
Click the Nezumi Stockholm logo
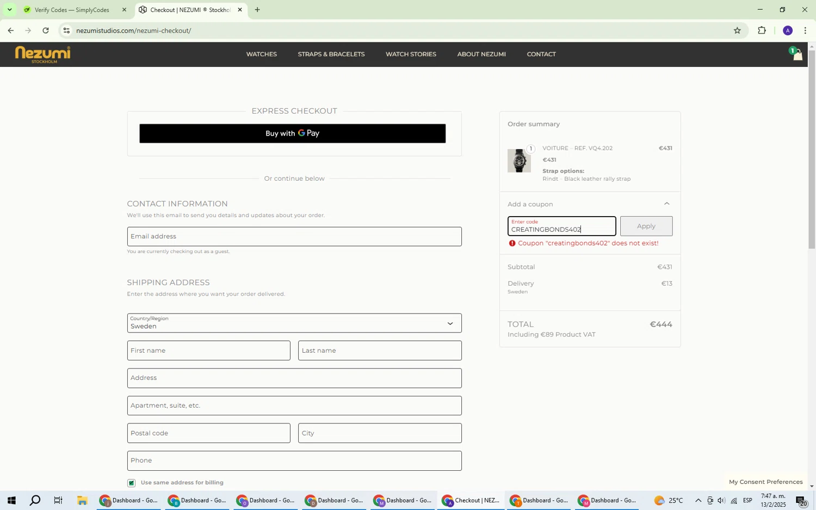(x=42, y=54)
